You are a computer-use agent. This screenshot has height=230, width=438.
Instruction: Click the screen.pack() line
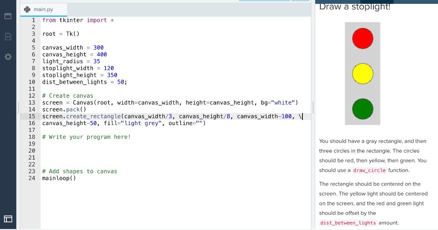pyautogui.click(x=64, y=109)
